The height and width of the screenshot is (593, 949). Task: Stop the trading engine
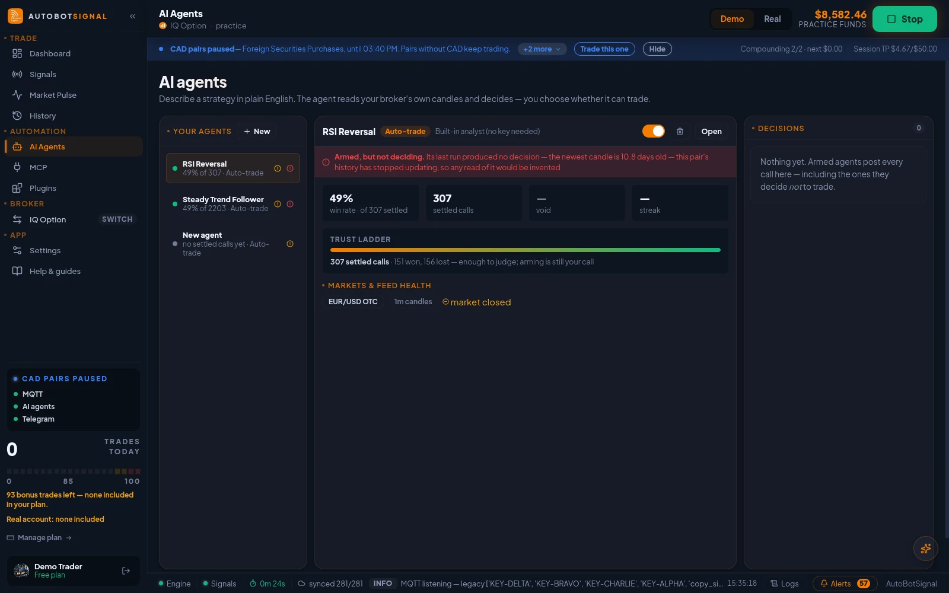tap(905, 19)
